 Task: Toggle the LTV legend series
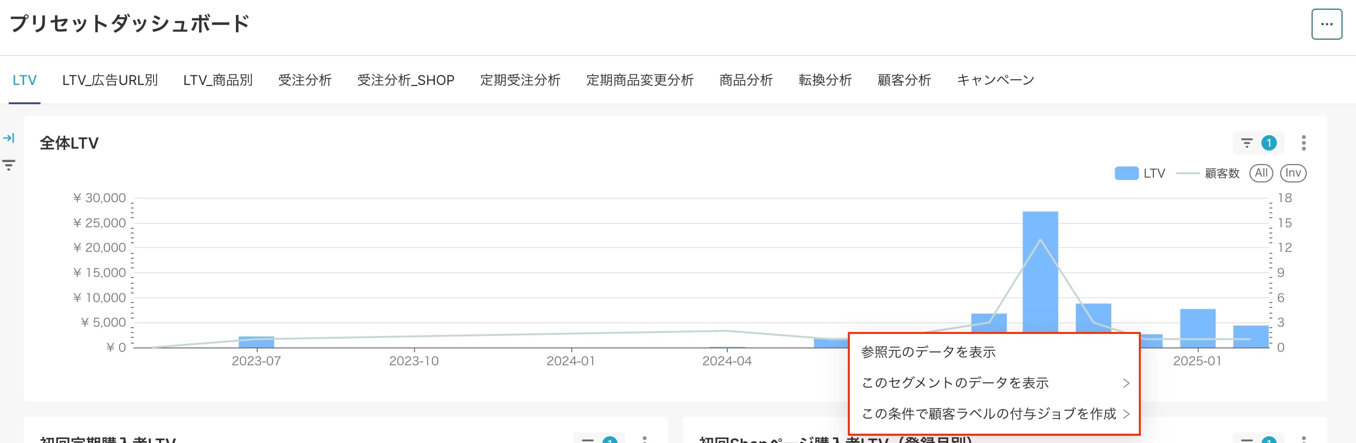click(1140, 173)
